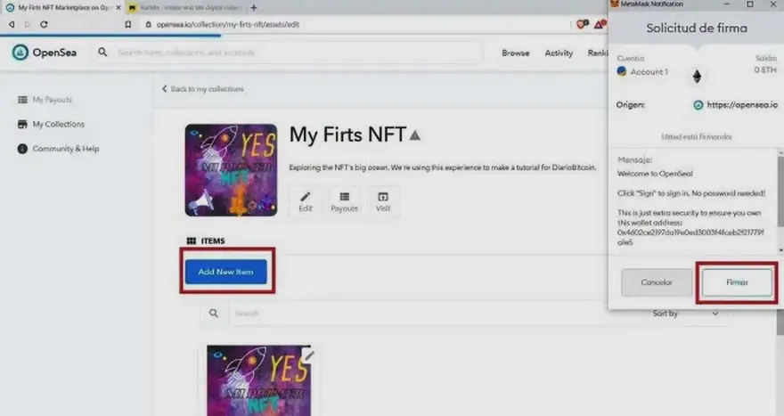The width and height of the screenshot is (784, 416).
Task: Click the OpenSea origin icon in MetaMask
Action: pos(698,104)
